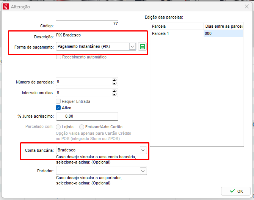The width and height of the screenshot is (254, 200).
Task: Decrease Número de parcelas with down arrow
Action: pos(114,83)
